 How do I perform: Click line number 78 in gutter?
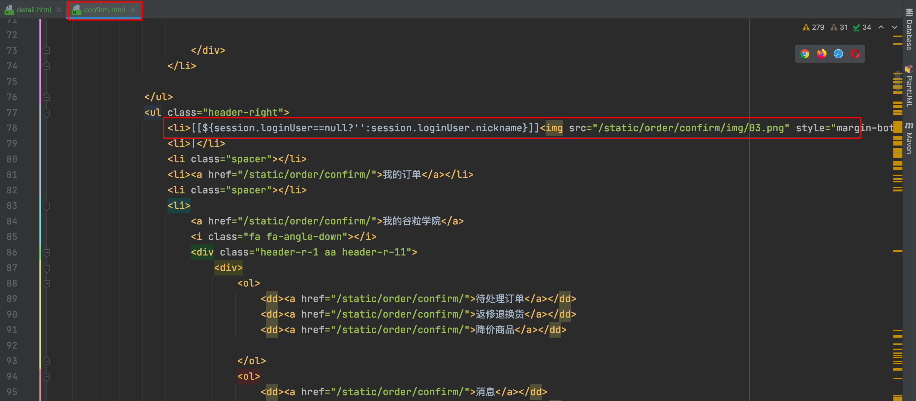[12, 128]
